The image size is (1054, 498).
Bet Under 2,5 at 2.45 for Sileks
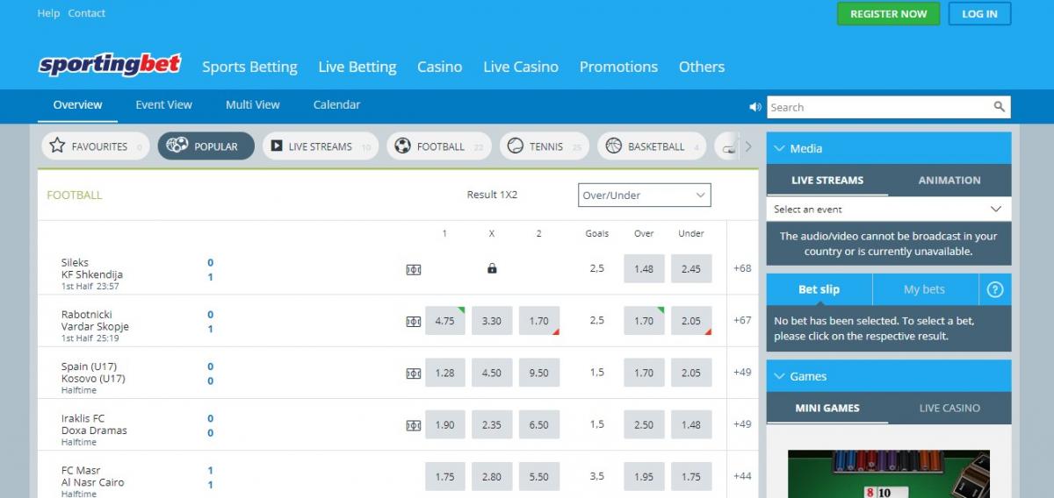tap(691, 269)
